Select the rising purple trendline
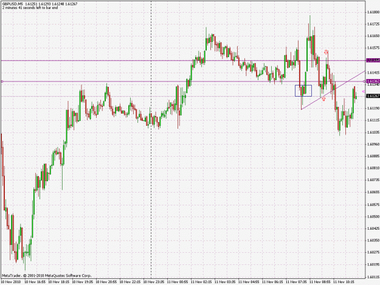This screenshot has height=285, width=380. [333, 90]
